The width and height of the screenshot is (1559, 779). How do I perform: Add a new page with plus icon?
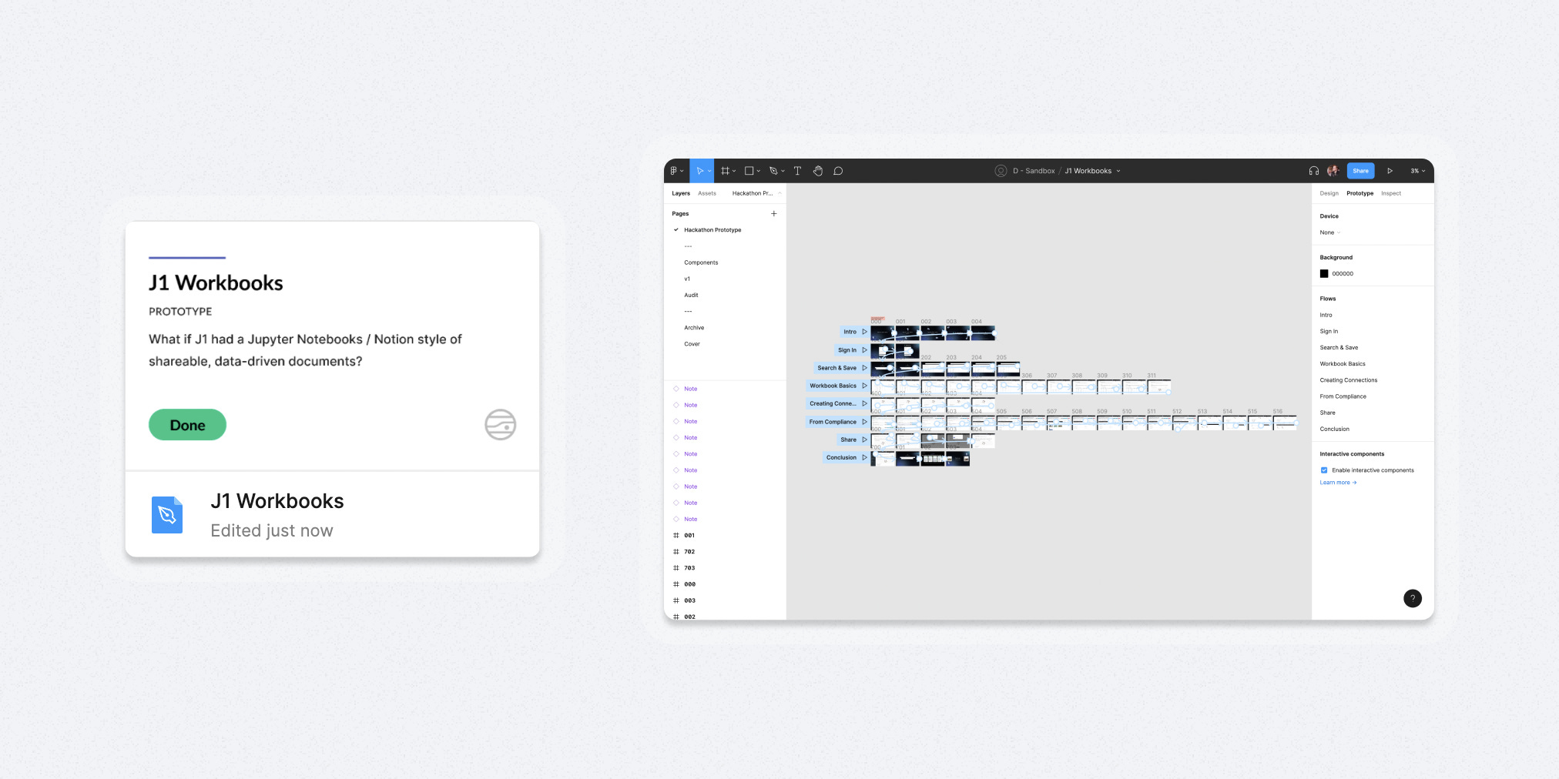tap(774, 213)
